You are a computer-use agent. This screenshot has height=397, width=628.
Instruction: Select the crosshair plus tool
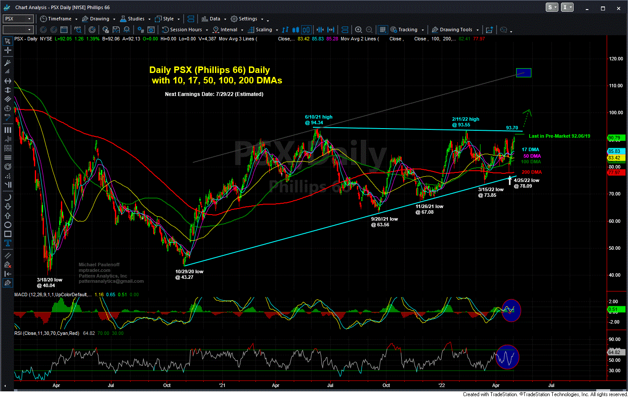[7, 50]
